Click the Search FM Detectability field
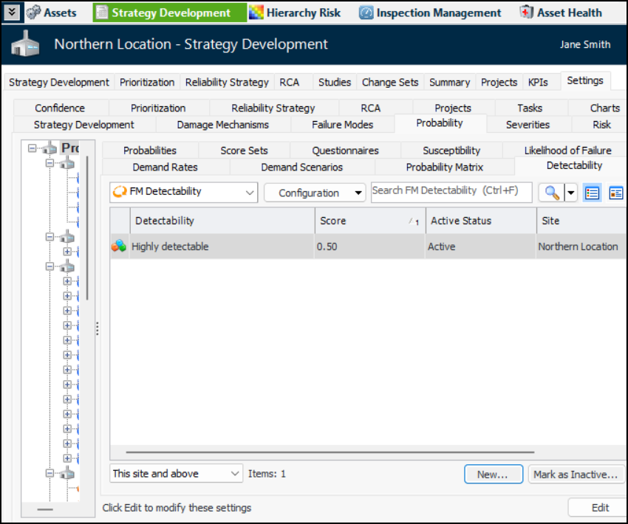This screenshot has width=628, height=524. pos(451,191)
